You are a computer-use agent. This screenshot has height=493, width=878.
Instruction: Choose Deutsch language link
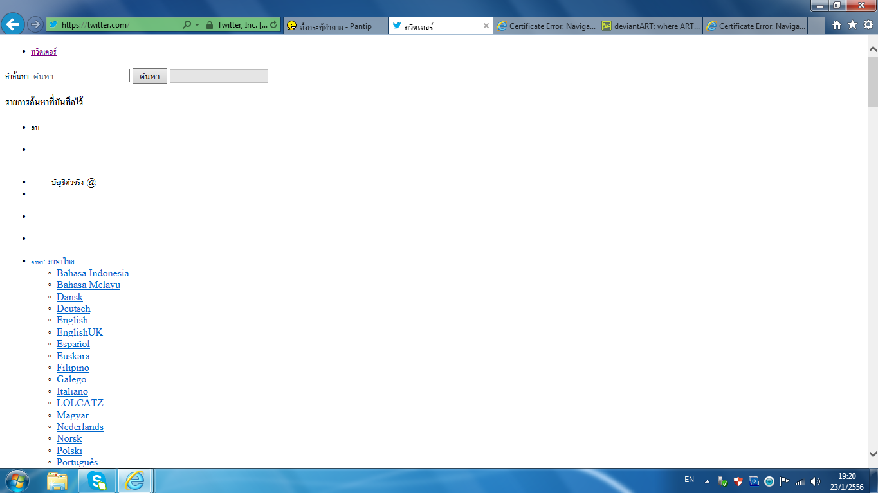click(73, 309)
